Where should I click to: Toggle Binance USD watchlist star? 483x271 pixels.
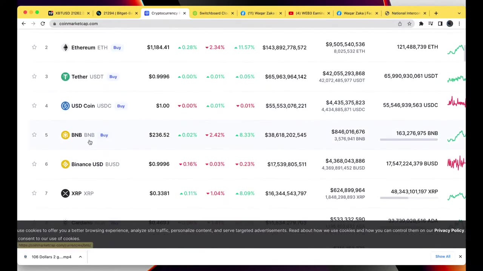point(34,164)
